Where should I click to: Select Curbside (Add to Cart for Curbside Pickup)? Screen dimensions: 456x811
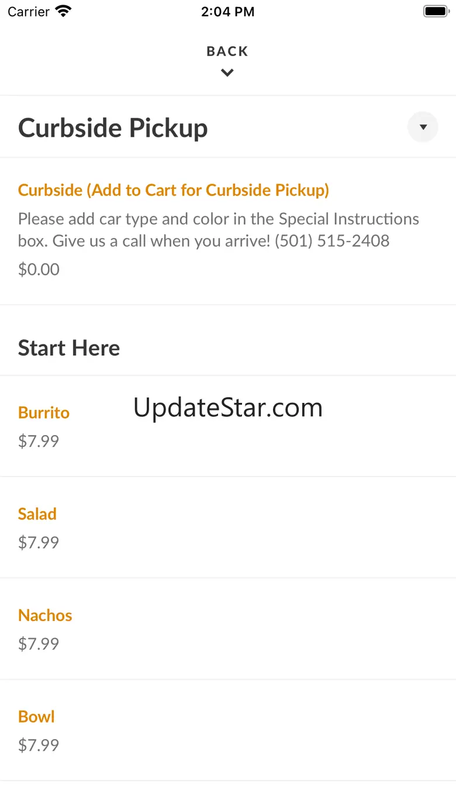pos(174,190)
